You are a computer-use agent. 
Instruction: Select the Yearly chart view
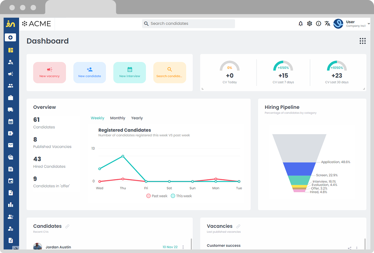137,118
